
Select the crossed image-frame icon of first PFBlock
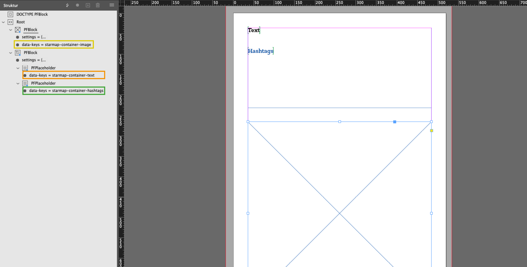point(18,30)
